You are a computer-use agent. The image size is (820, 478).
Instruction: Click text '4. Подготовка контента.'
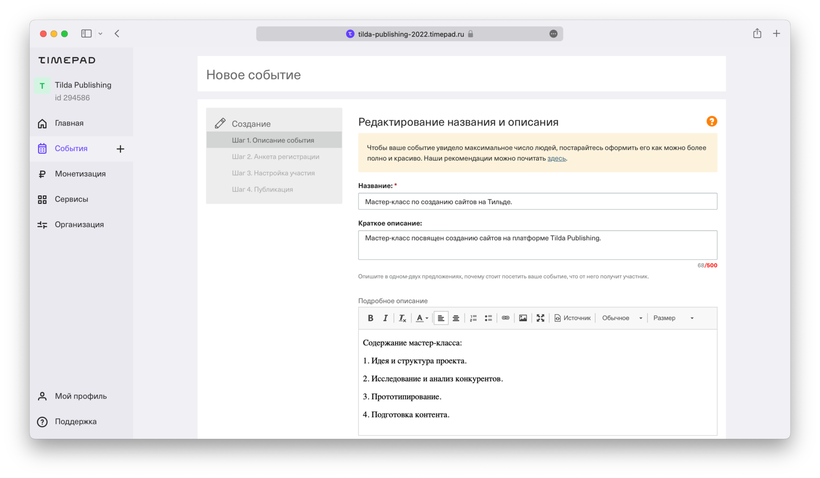pyautogui.click(x=406, y=415)
